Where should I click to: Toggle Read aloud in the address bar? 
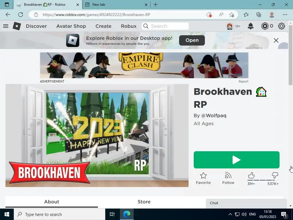coord(221,15)
